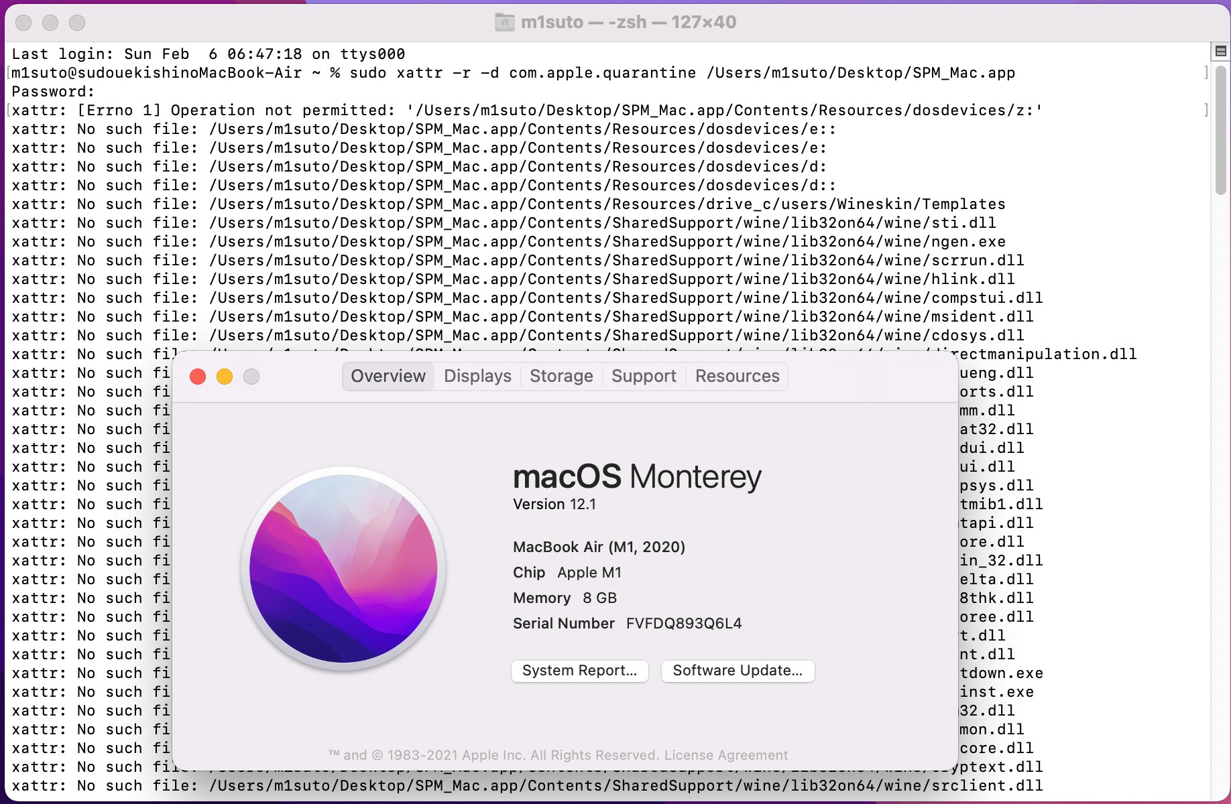1231x804 pixels.
Task: Switch to the Overview tab
Action: point(388,376)
